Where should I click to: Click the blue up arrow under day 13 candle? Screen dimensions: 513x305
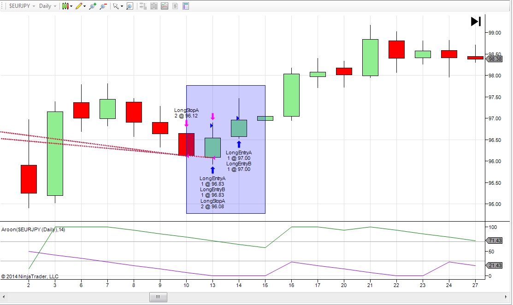(x=212, y=170)
